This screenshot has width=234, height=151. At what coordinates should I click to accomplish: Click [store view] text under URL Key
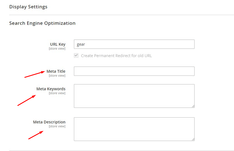pyautogui.click(x=57, y=48)
